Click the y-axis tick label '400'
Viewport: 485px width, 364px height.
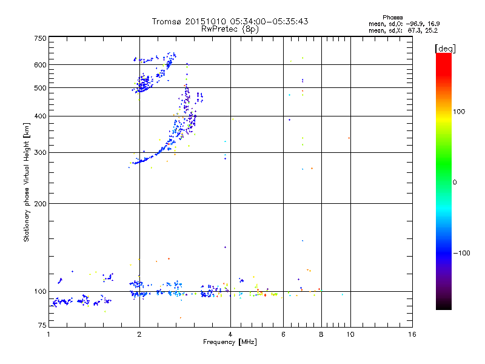coord(40,116)
